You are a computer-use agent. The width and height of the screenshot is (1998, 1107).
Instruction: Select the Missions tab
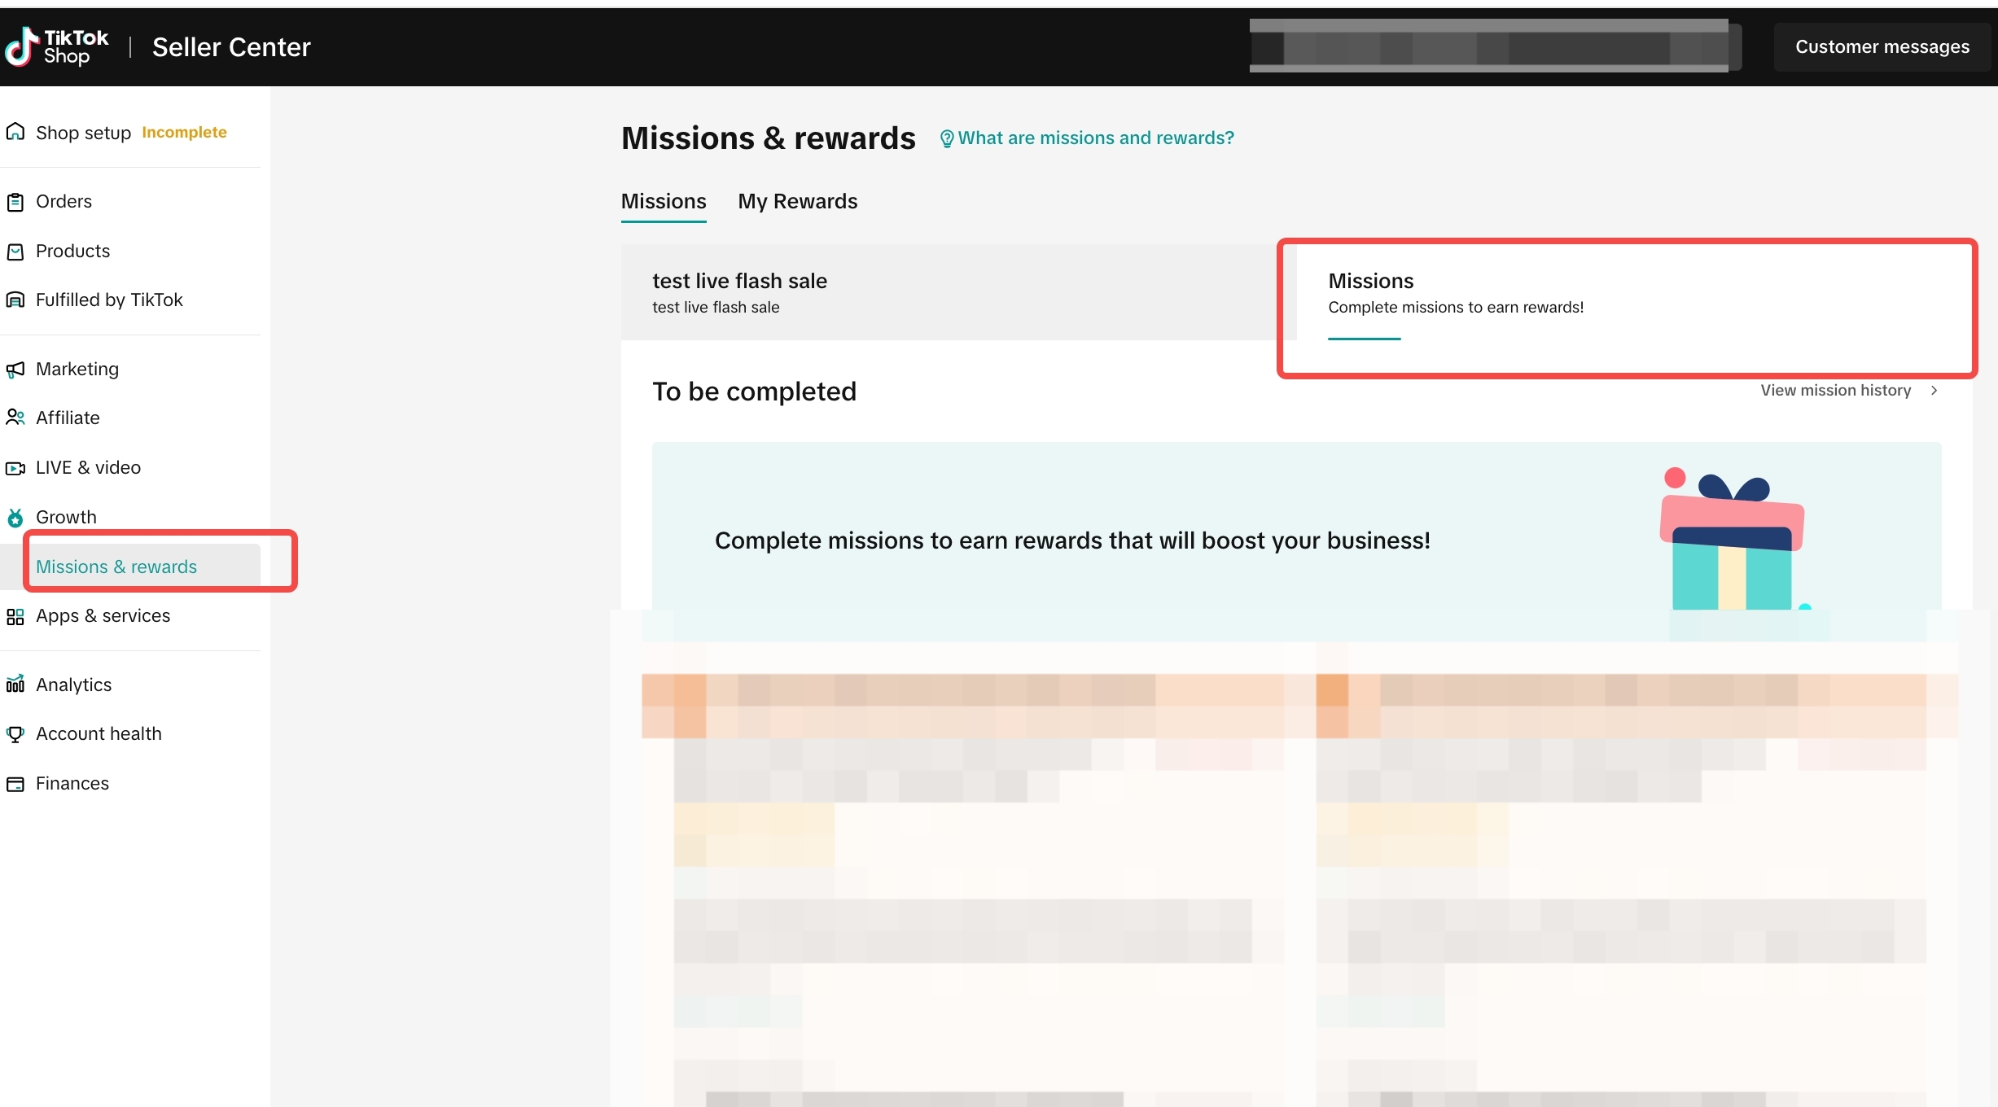[664, 200]
